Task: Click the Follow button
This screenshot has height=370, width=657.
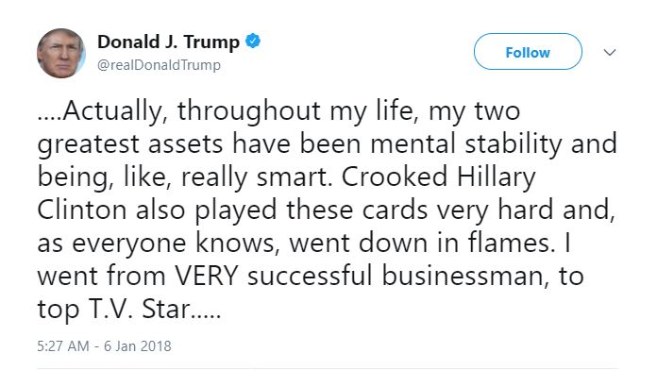Action: (528, 52)
